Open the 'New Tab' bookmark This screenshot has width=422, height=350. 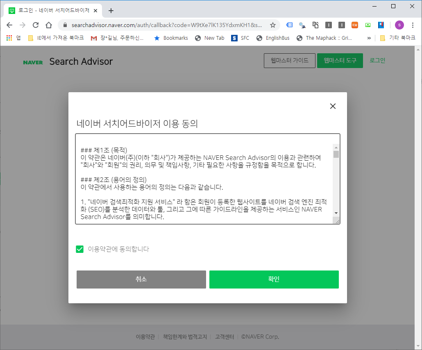(x=210, y=38)
